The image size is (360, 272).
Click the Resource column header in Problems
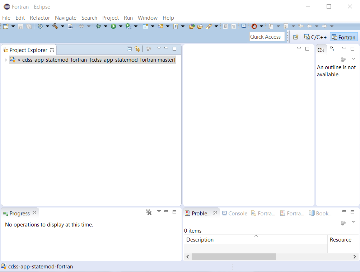point(343,240)
